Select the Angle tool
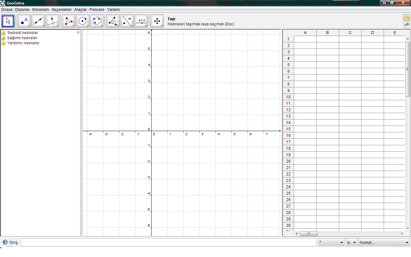Viewport: 411px width, 257px height. 112,21
